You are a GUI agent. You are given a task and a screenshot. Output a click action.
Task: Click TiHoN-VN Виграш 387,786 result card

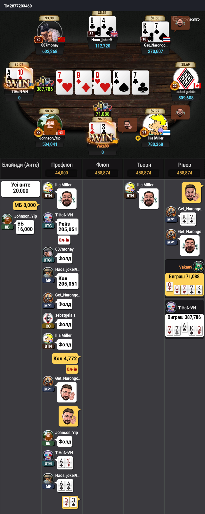coord(184,319)
